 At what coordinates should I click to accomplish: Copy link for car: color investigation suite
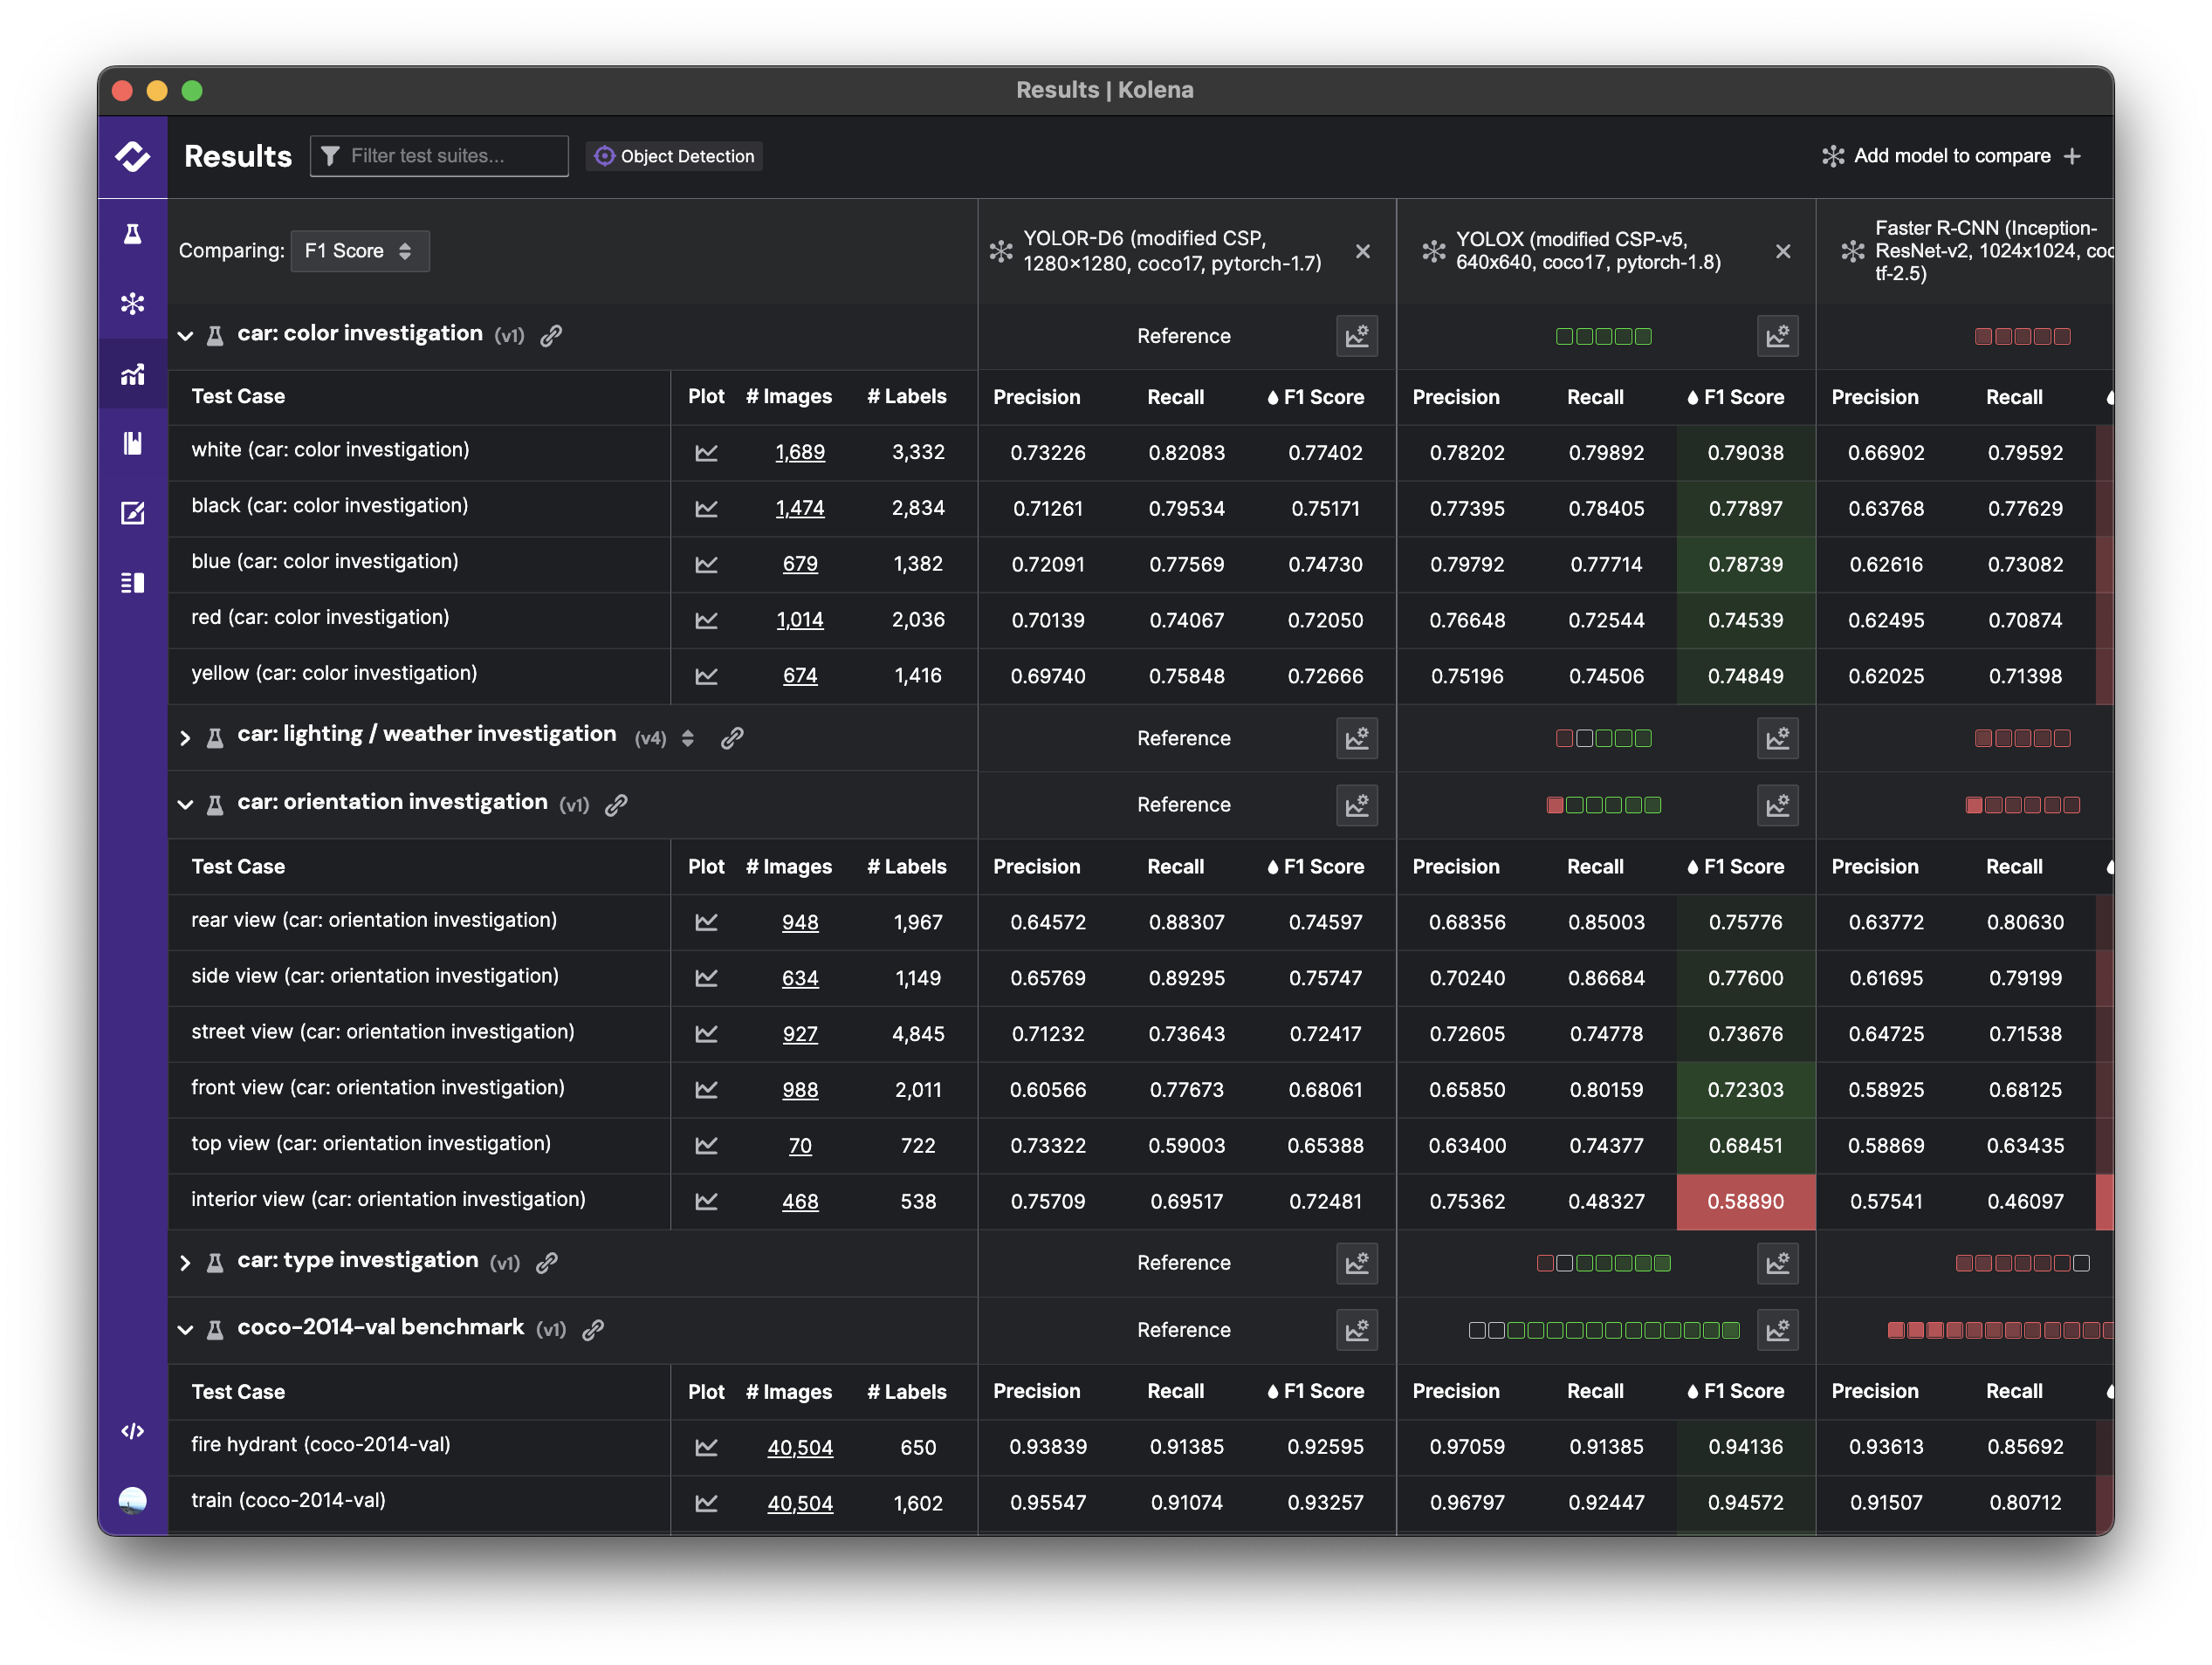click(x=551, y=336)
